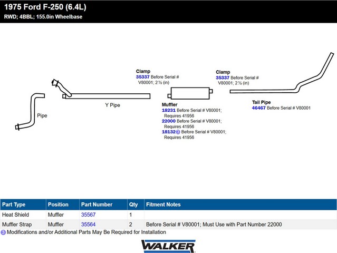This screenshot has height=253, width=337.
Task: Open clamp part 35337 near Tail Pipe
Action: 223,78
